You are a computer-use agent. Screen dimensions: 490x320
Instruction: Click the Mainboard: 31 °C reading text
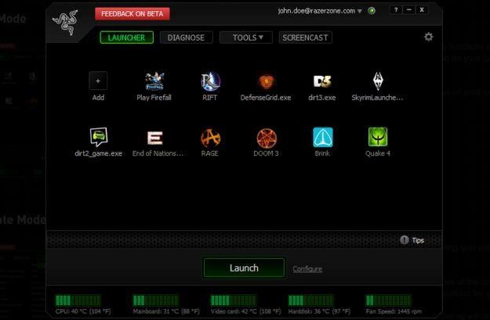coord(166,311)
